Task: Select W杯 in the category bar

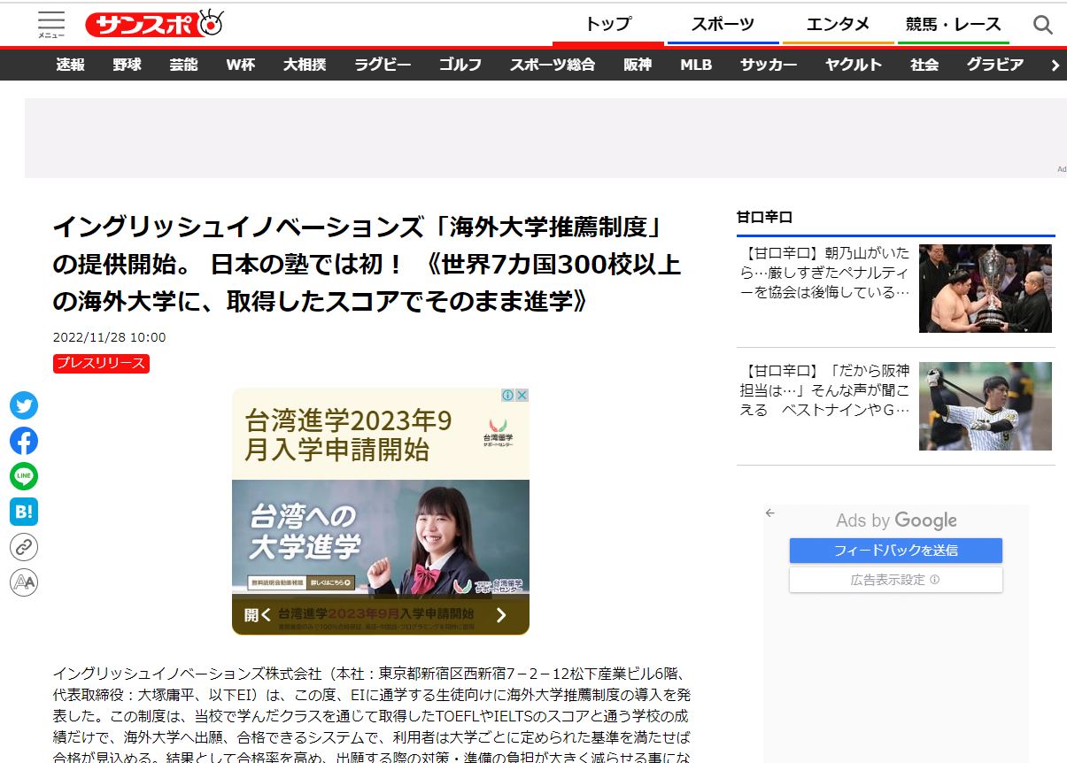Action: click(240, 65)
